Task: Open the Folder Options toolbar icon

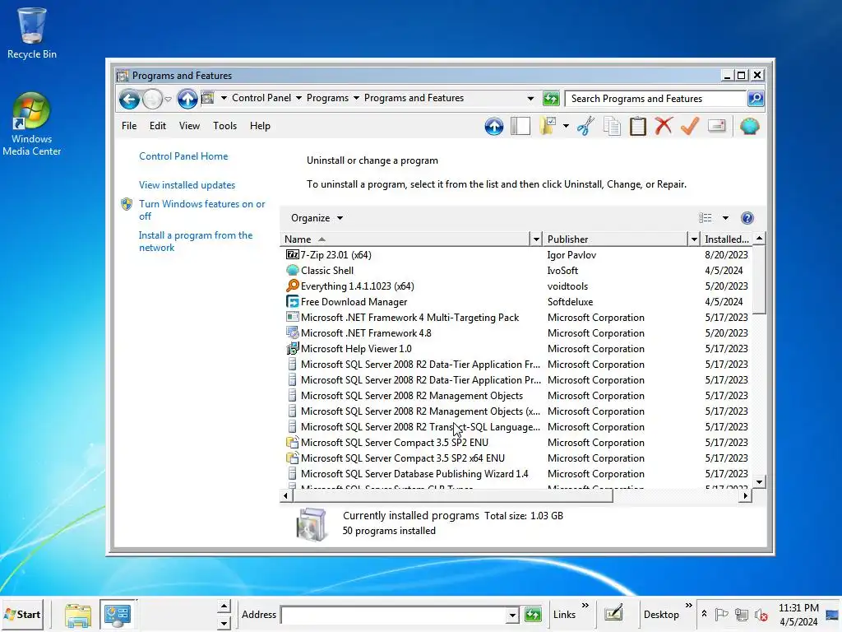Action: click(548, 126)
